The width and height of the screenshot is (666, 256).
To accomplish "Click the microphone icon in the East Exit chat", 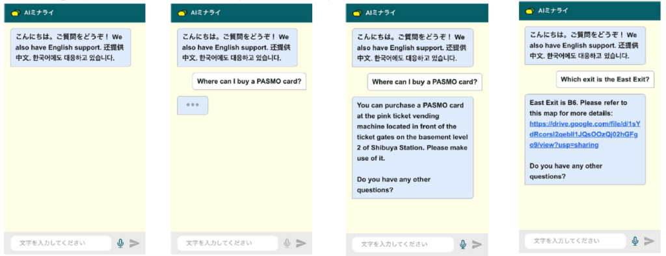I will (x=635, y=240).
